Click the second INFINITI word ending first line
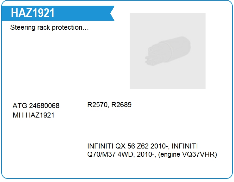The width and height of the screenshot is (234, 182). 185,146
